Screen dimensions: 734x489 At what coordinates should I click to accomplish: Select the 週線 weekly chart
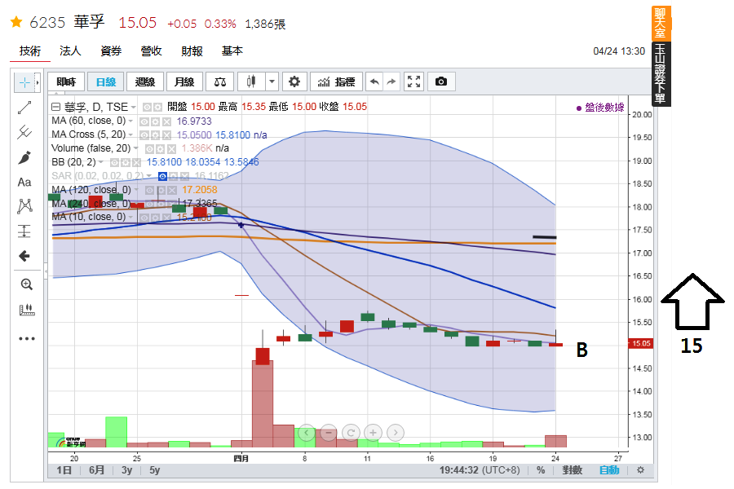coord(145,81)
